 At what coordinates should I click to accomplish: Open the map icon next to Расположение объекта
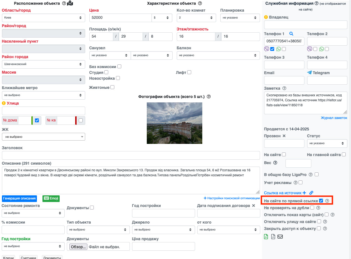70,3
